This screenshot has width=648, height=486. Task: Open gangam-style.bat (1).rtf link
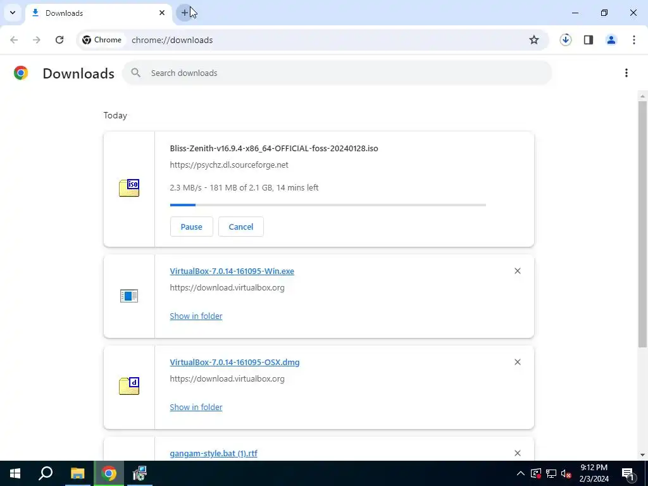click(x=214, y=453)
